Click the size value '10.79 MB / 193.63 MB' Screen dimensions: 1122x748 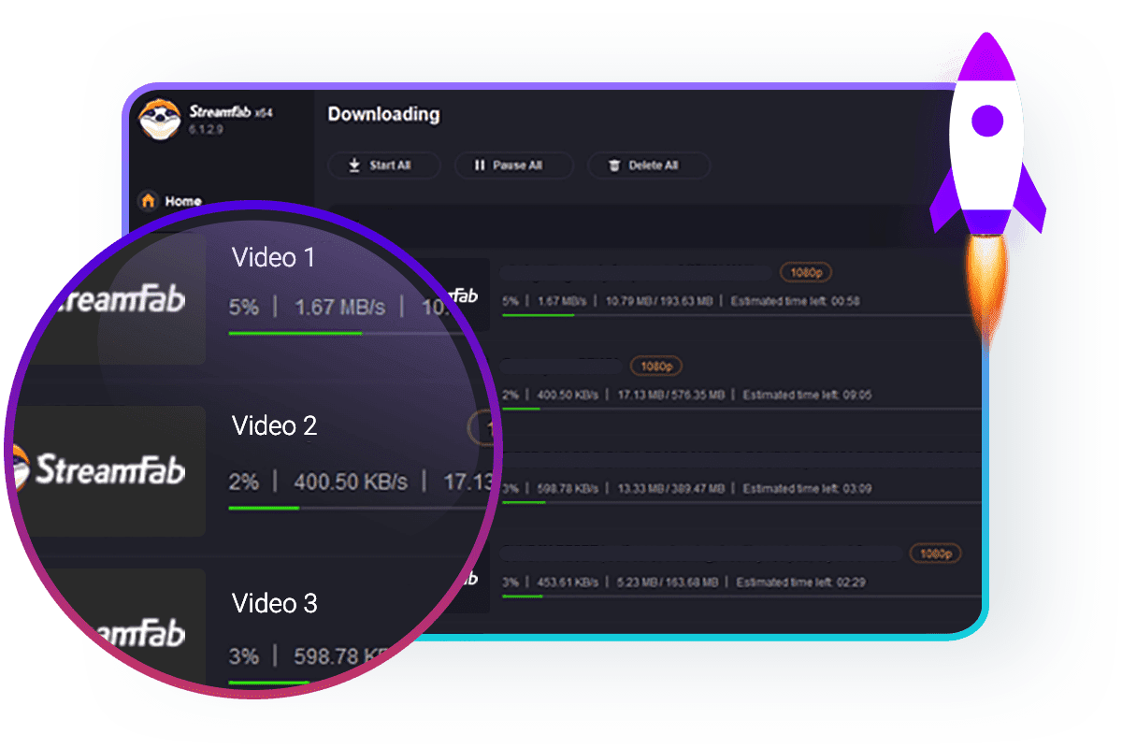[x=659, y=301]
